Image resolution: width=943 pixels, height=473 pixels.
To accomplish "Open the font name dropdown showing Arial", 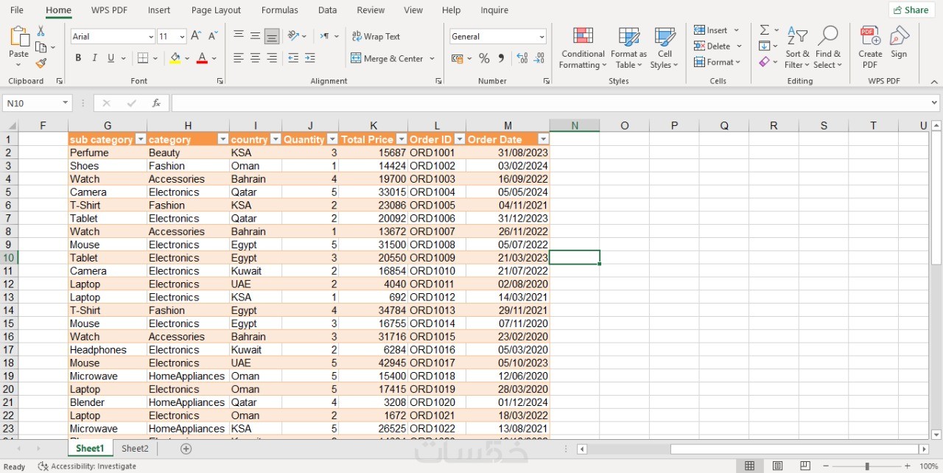I will (x=151, y=37).
